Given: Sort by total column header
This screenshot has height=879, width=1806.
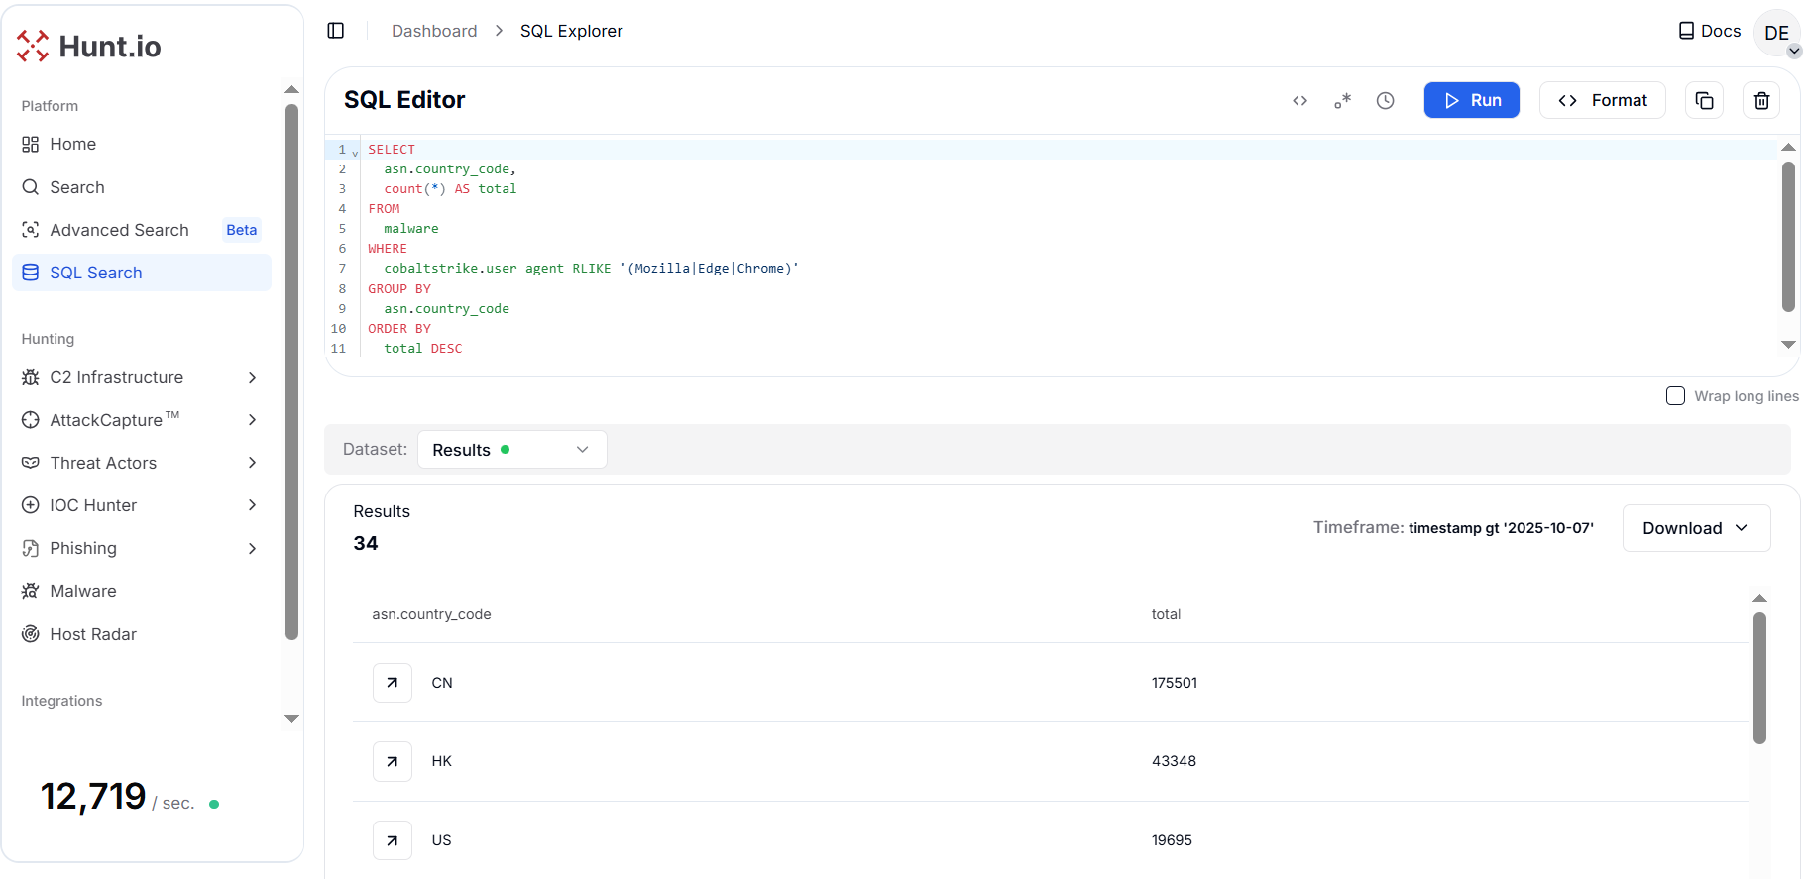Looking at the screenshot, I should 1166,614.
